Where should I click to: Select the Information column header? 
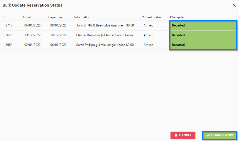click(x=82, y=17)
